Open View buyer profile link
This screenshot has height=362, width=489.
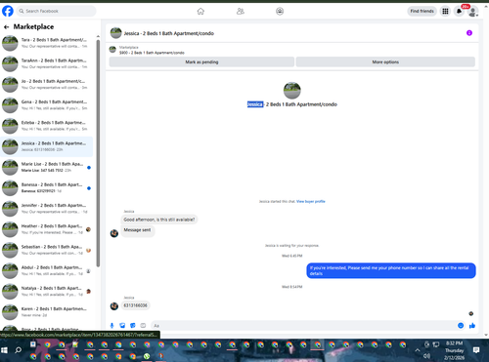(311, 201)
